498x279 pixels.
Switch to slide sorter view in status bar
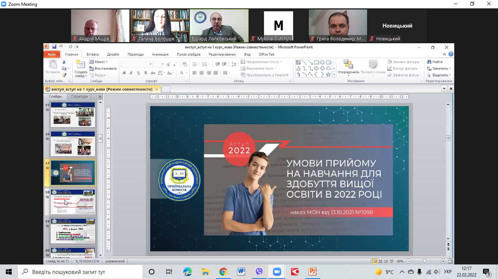[x=380, y=261]
